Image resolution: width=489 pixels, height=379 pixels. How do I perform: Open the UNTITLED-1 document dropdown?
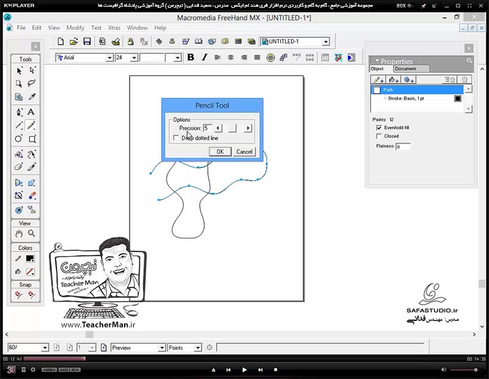click(326, 42)
